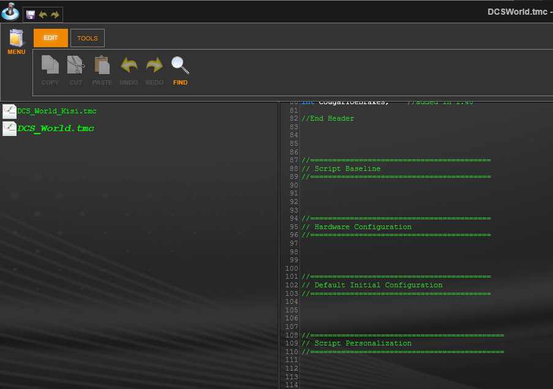Viewport: 553px width, 389px height.
Task: Open the MENU folder icon
Action: [x=16, y=42]
